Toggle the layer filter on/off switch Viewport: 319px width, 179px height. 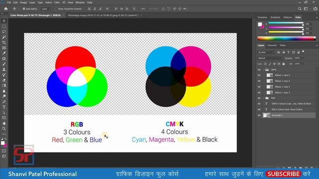click(x=303, y=52)
